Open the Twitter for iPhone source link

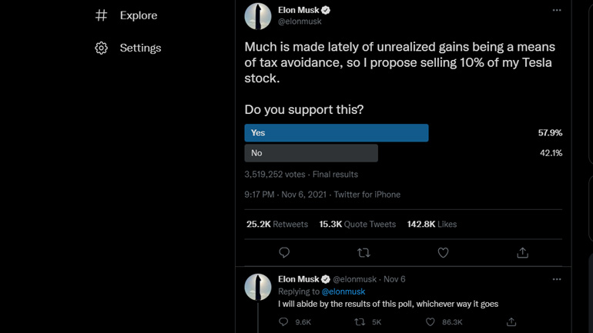tap(367, 195)
